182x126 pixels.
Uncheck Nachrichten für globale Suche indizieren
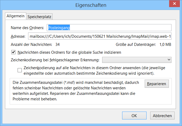click(13, 52)
